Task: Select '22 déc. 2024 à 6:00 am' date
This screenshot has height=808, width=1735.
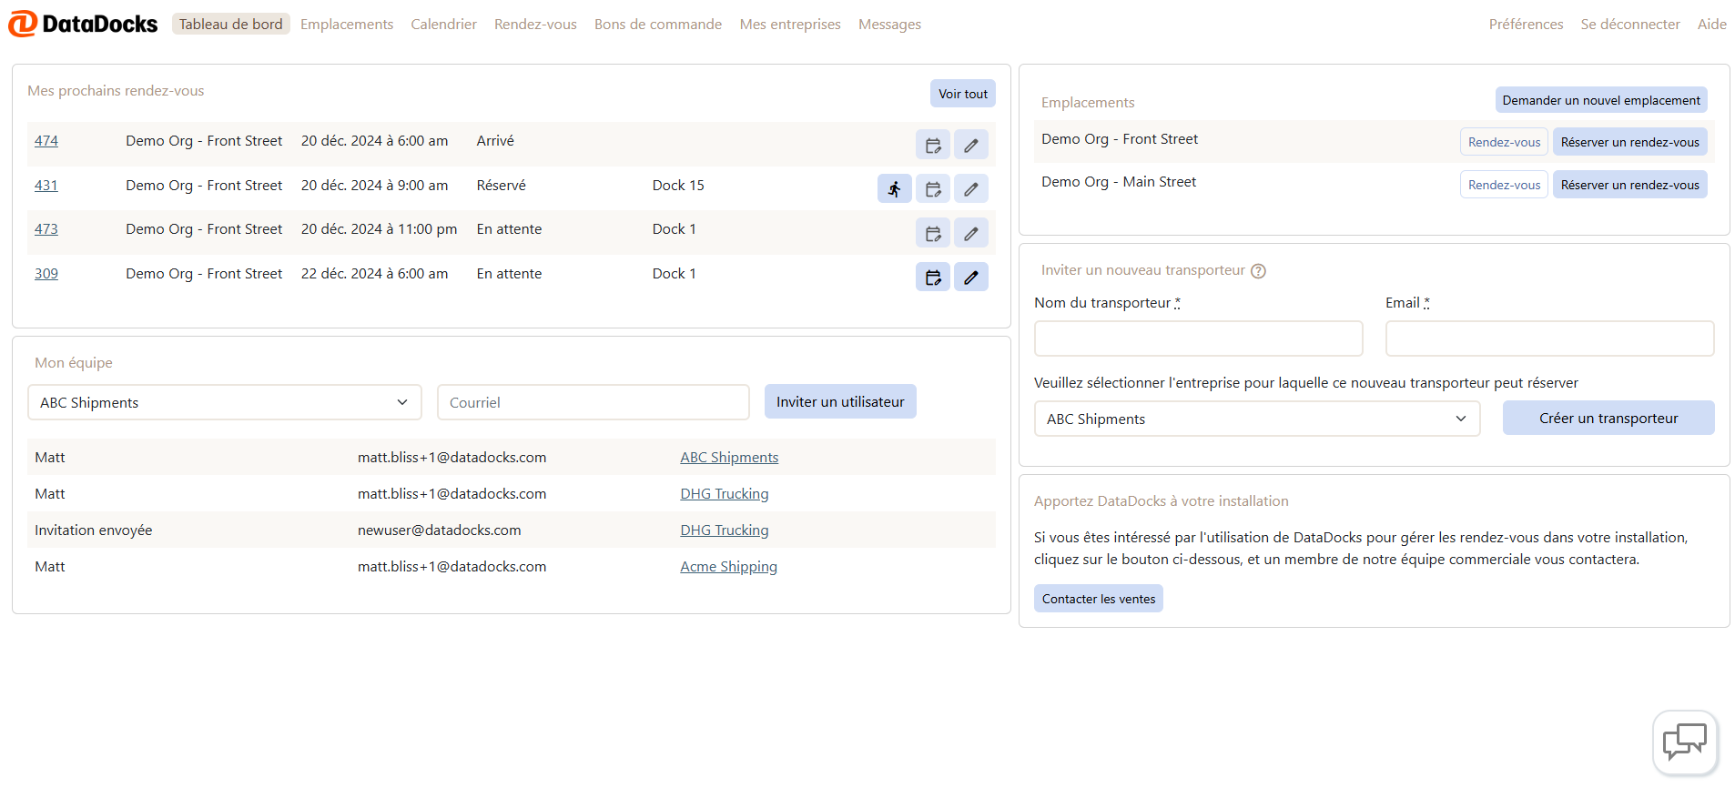Action: (x=374, y=273)
